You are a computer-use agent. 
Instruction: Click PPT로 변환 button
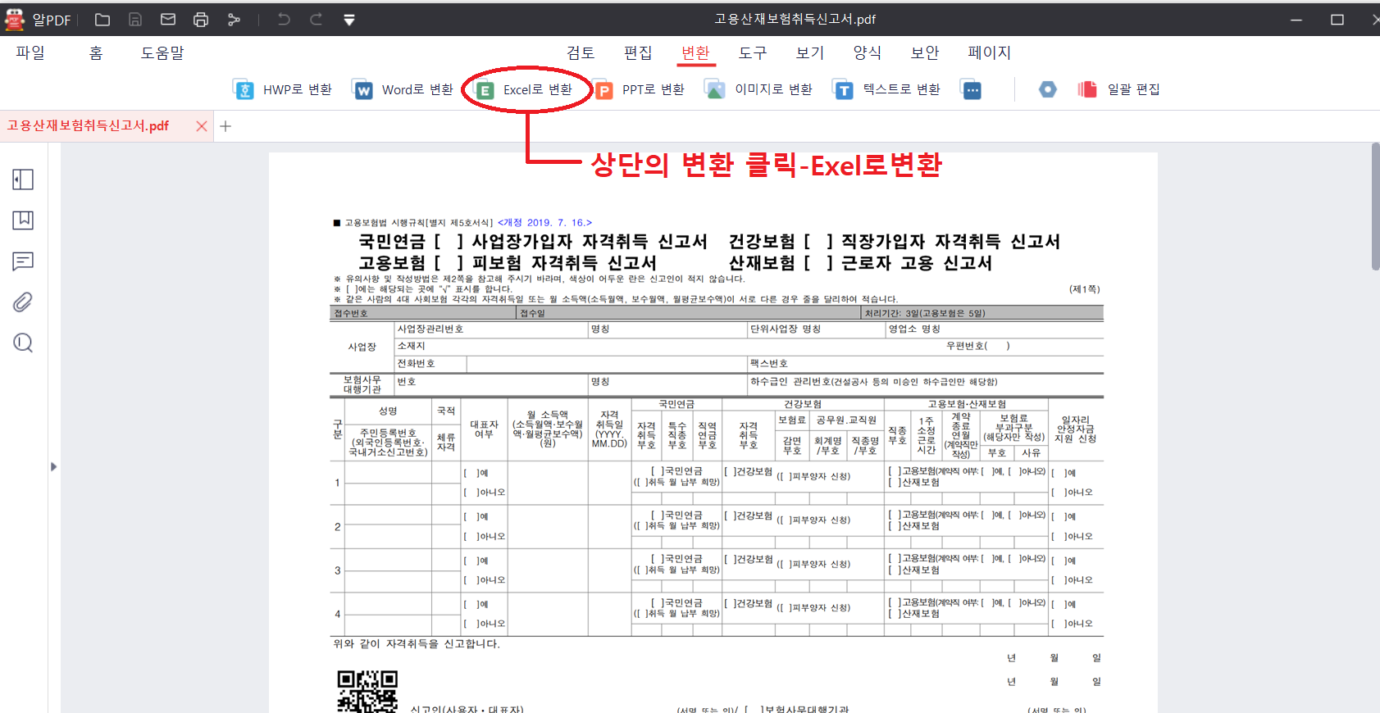point(640,89)
